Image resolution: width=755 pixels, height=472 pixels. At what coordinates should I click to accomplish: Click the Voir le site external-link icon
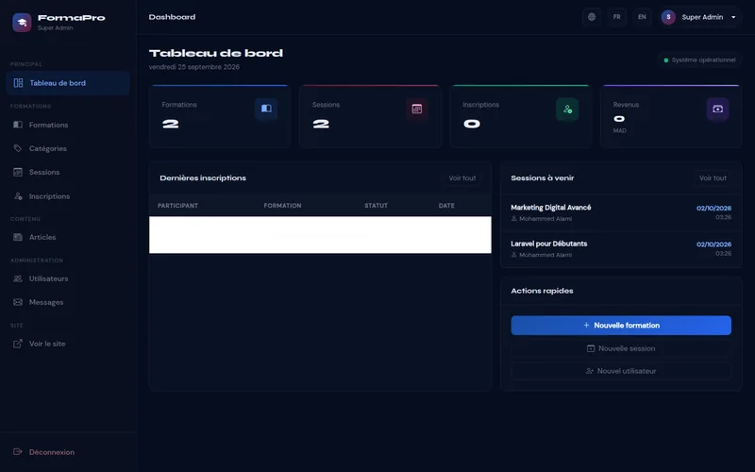coord(18,344)
